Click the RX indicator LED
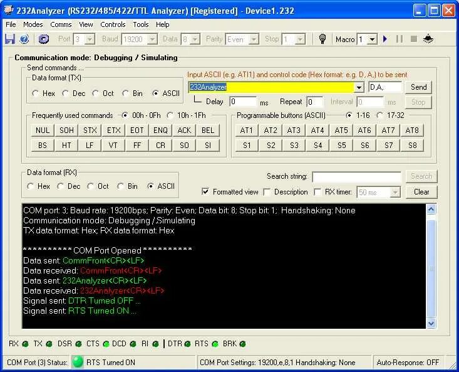The image size is (459, 372). coord(25,344)
